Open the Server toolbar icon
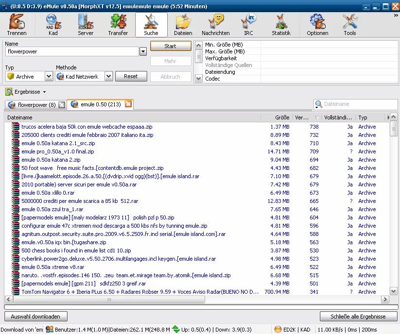Image resolution: width=400 pixels, height=334 pixels. (86, 25)
